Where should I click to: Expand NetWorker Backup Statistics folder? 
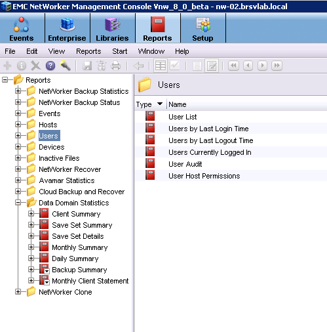[18, 91]
